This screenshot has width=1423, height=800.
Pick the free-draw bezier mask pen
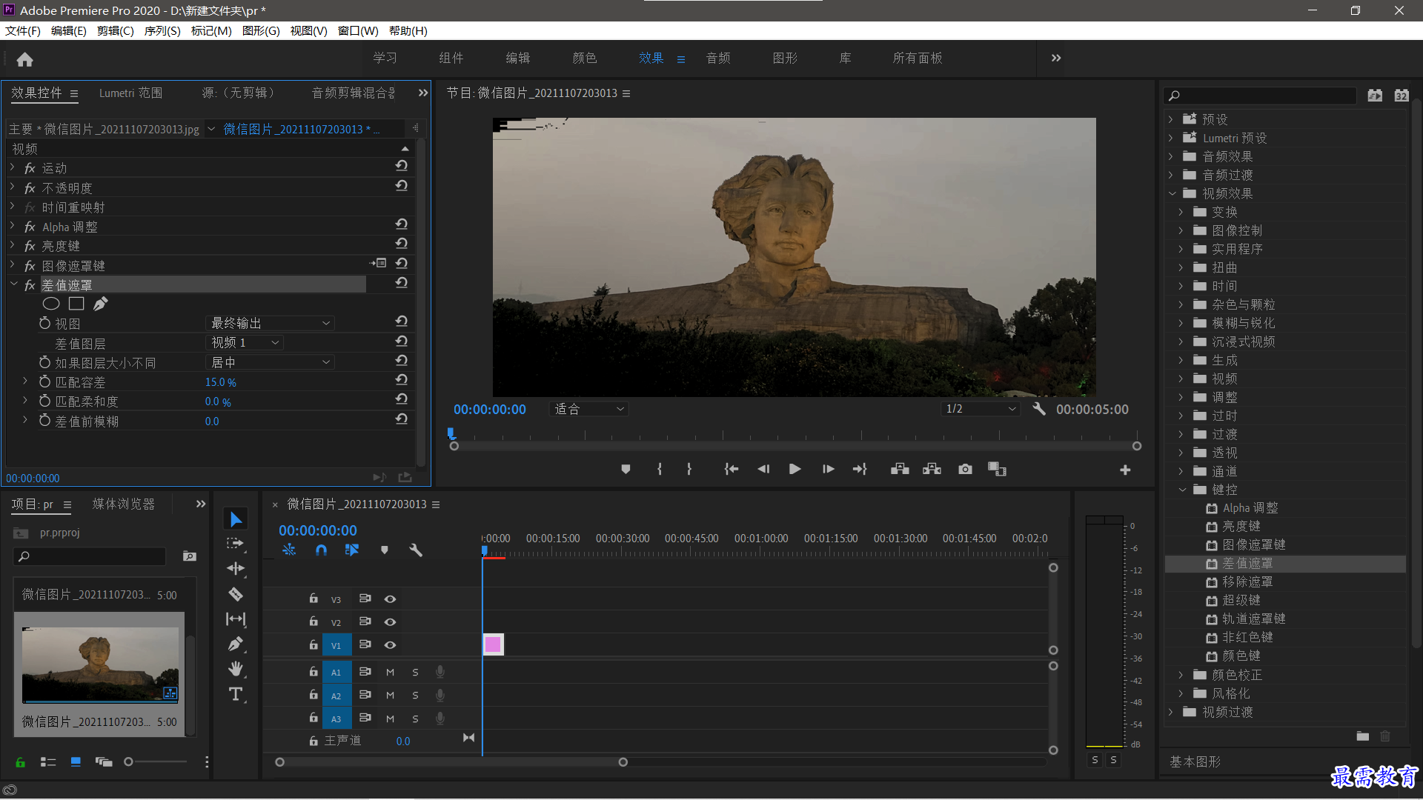click(x=100, y=304)
